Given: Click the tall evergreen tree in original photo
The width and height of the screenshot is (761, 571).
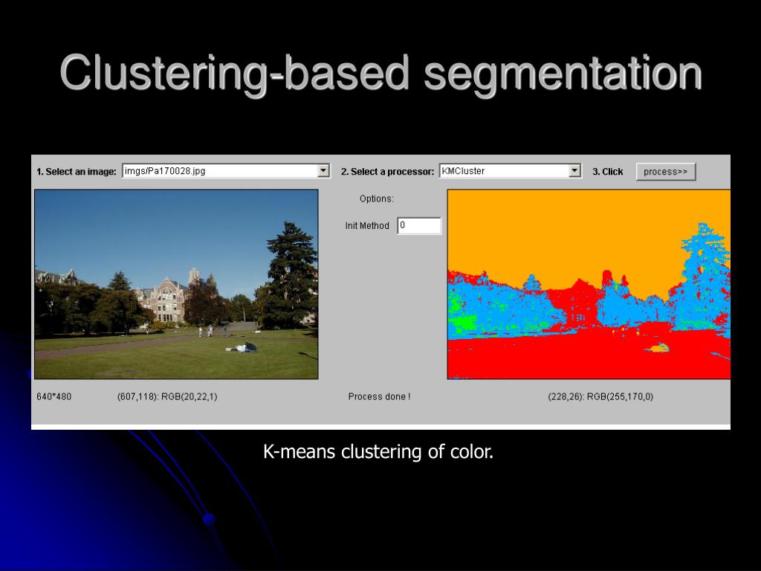Looking at the screenshot, I should 291,275.
